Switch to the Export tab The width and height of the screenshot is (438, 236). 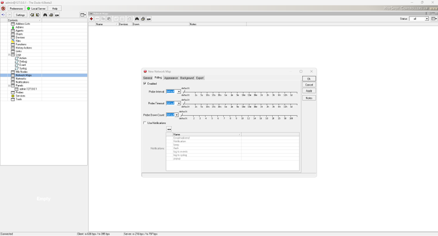[200, 78]
